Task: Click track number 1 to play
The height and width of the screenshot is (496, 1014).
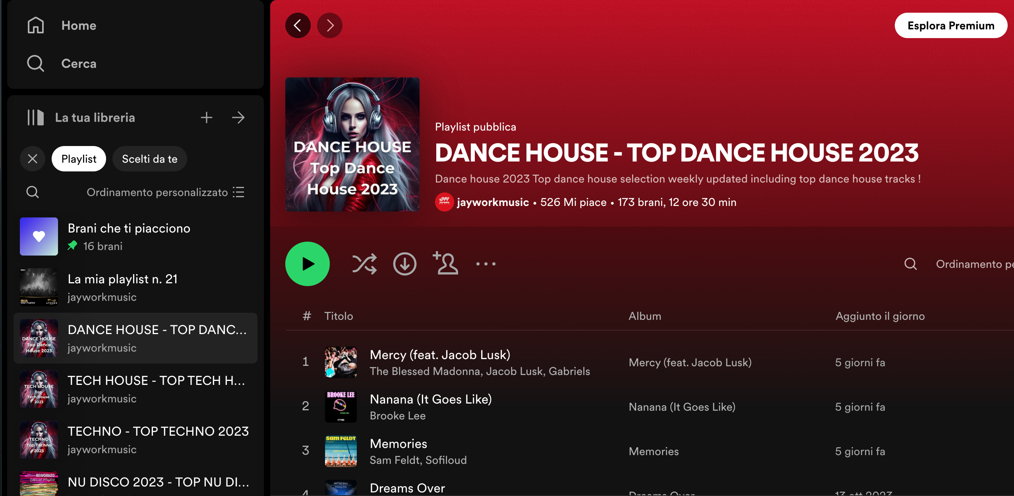Action: pyautogui.click(x=306, y=361)
